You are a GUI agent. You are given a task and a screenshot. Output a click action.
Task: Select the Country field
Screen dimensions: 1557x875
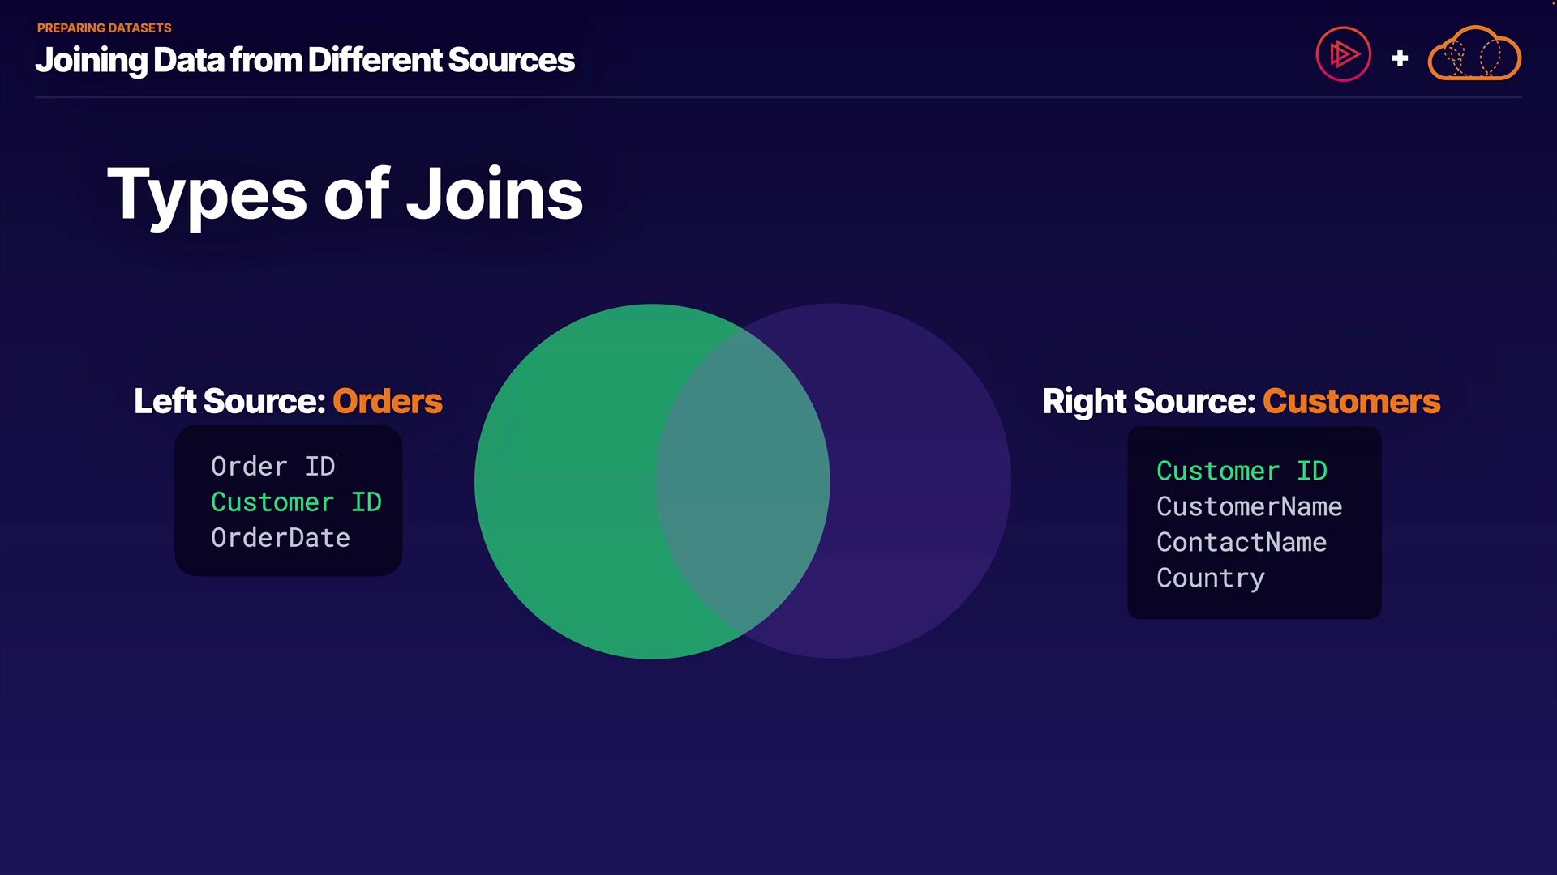click(x=1210, y=578)
